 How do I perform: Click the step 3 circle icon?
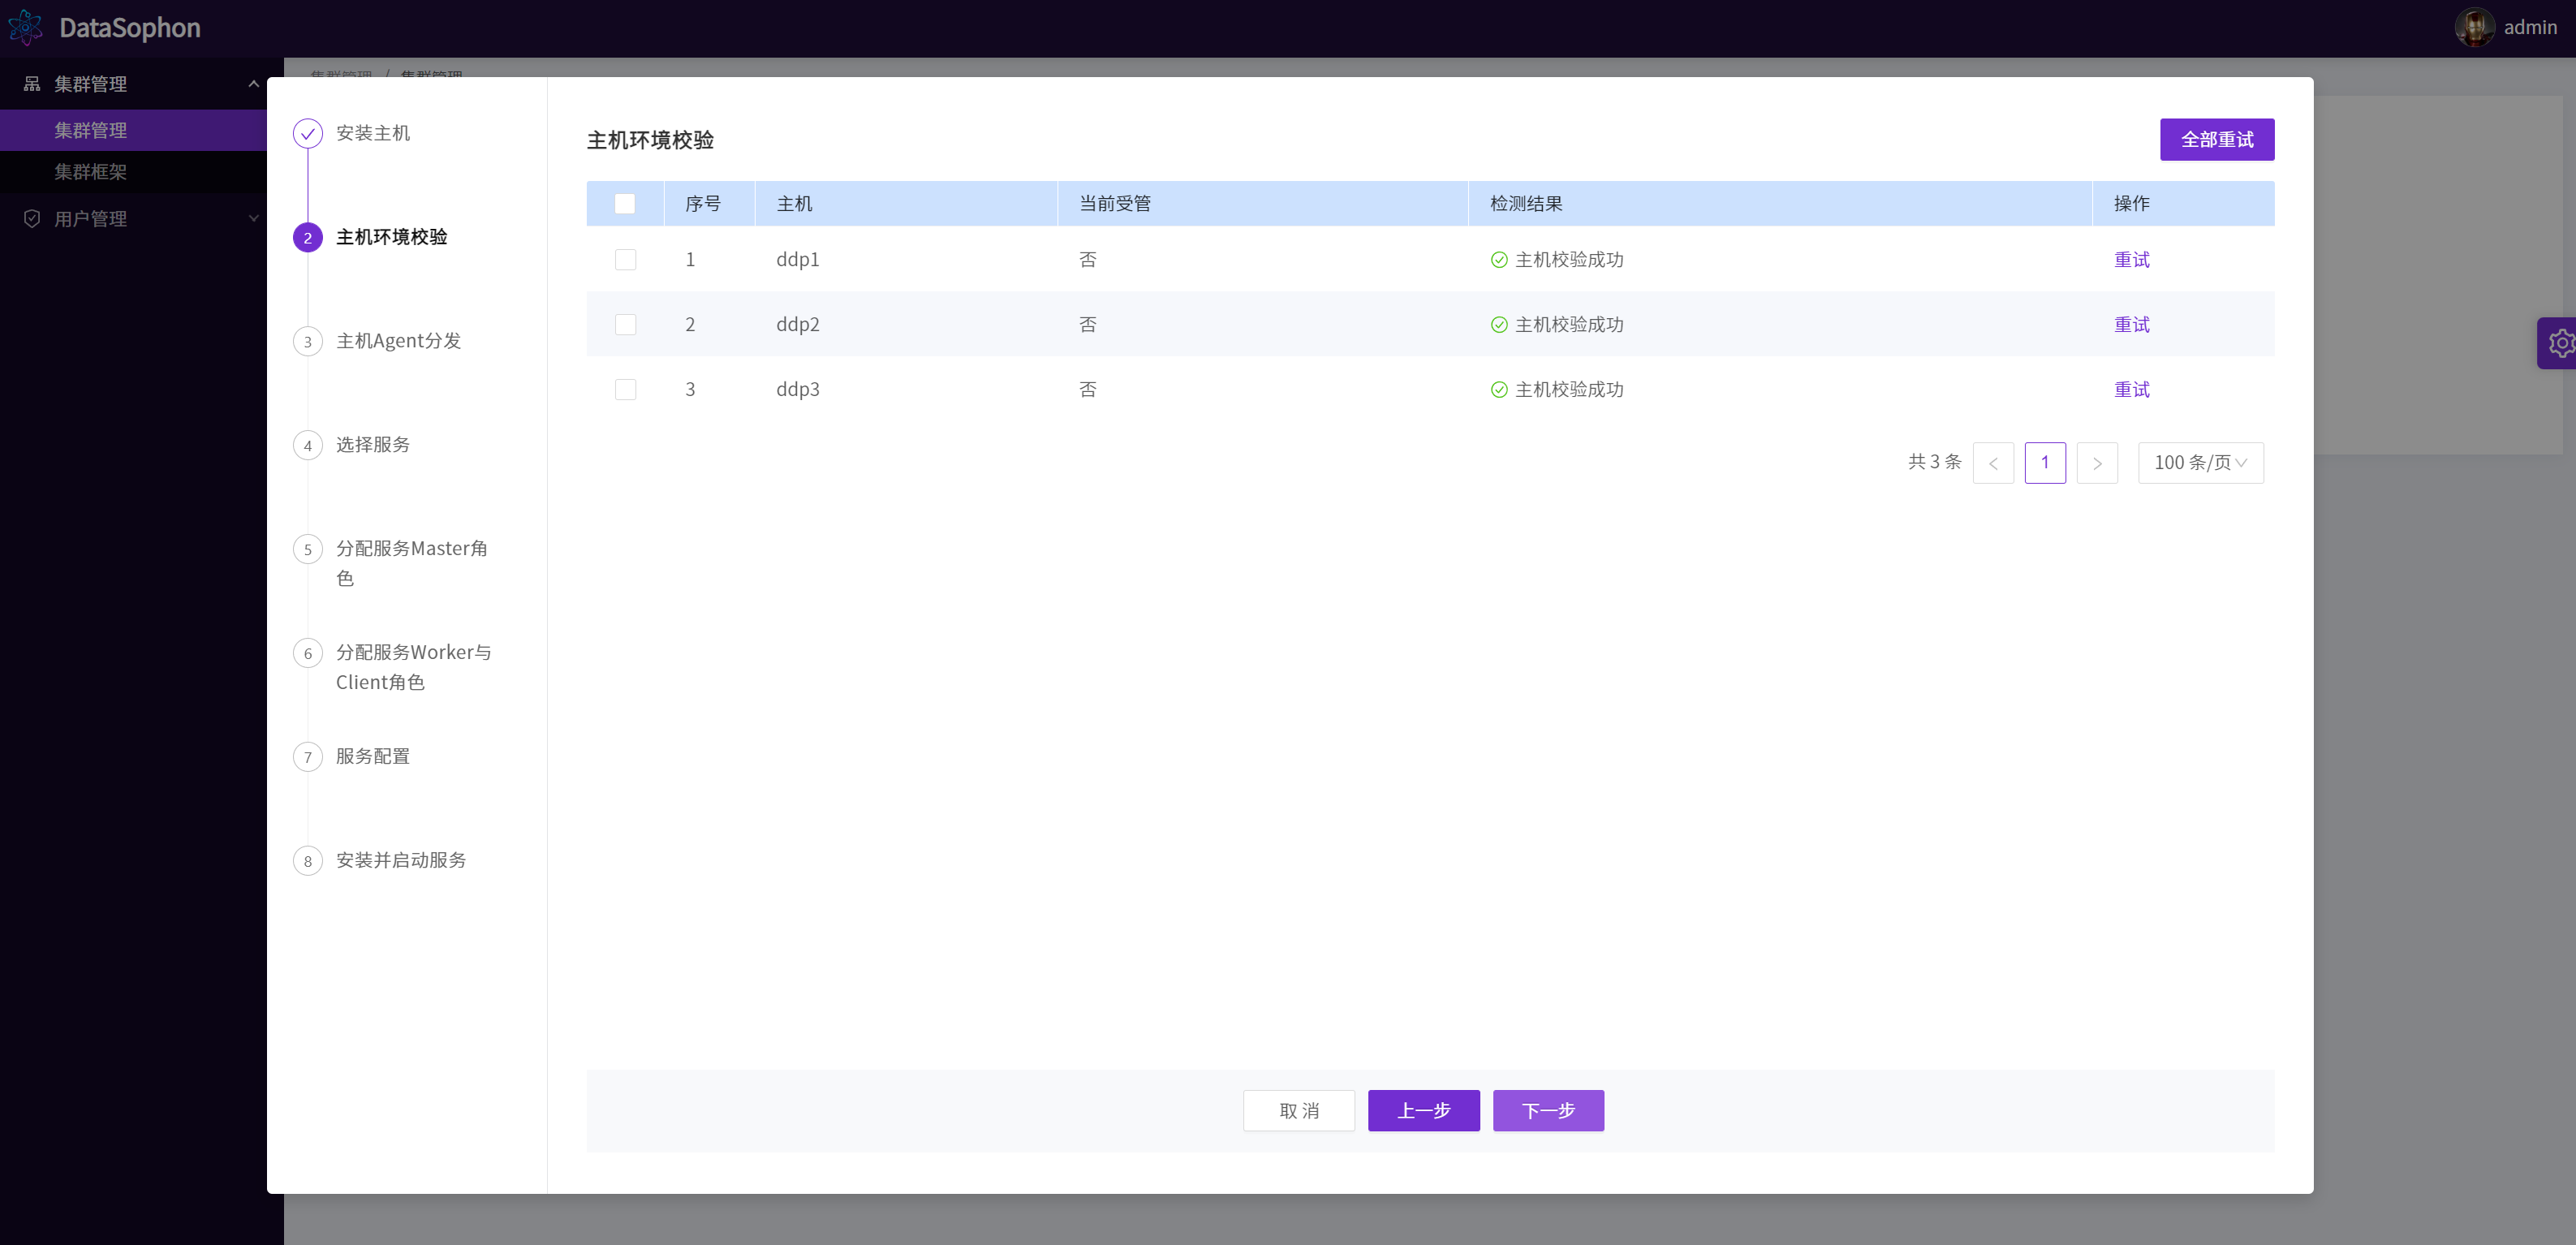pyautogui.click(x=308, y=342)
